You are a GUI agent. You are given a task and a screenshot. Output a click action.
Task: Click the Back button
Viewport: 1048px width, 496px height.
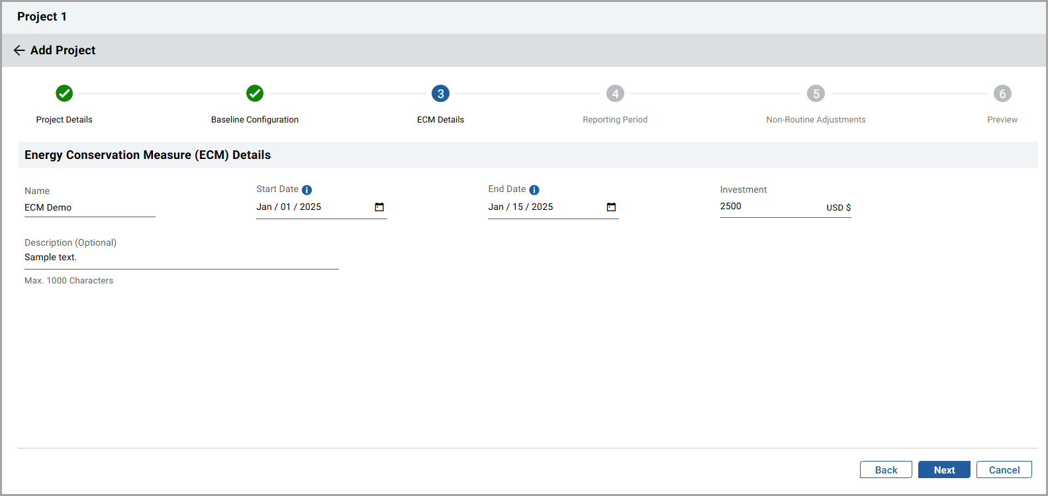click(886, 470)
